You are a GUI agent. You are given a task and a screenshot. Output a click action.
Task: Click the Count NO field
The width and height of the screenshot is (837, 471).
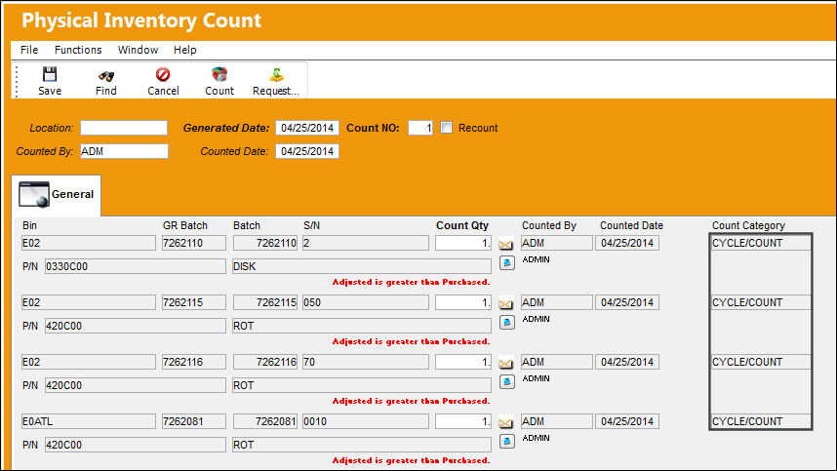(x=420, y=128)
